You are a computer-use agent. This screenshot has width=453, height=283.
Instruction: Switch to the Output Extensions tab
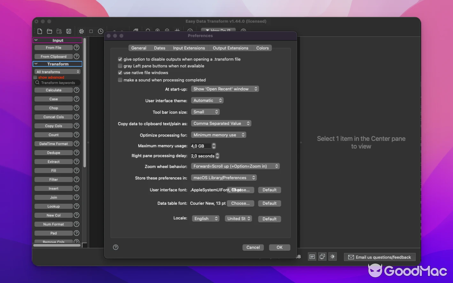(230, 48)
